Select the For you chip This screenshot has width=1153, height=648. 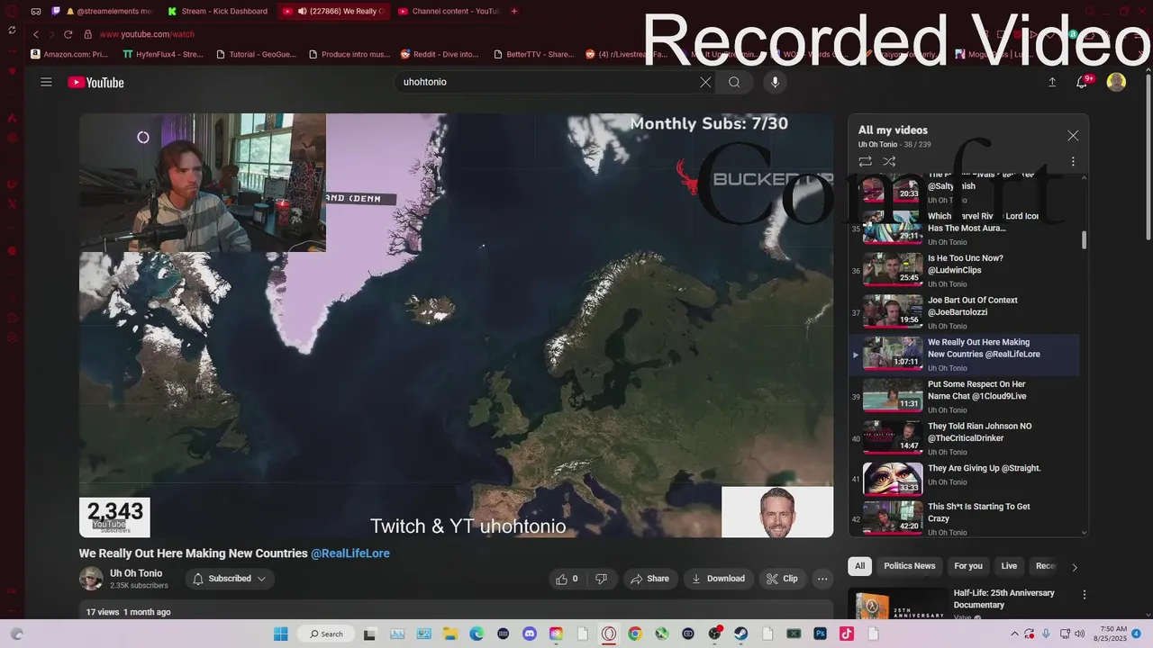point(967,566)
